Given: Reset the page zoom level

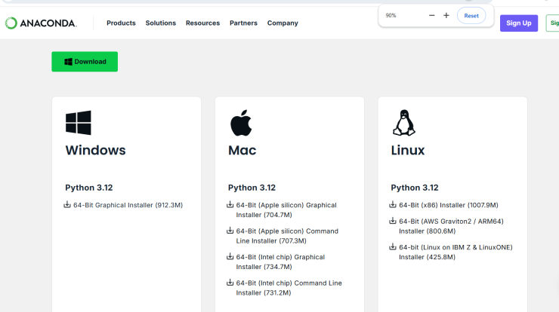Looking at the screenshot, I should click(471, 16).
